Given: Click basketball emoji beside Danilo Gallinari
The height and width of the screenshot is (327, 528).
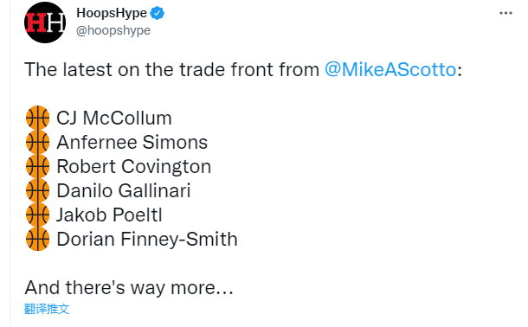Looking at the screenshot, I should [38, 190].
